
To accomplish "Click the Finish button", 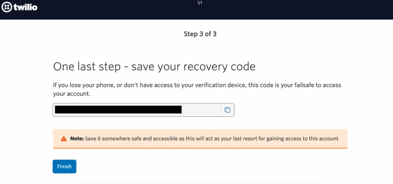I will 64,166.
